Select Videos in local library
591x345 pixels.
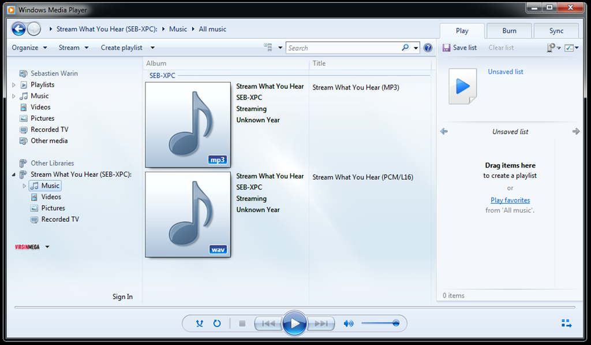coord(40,107)
